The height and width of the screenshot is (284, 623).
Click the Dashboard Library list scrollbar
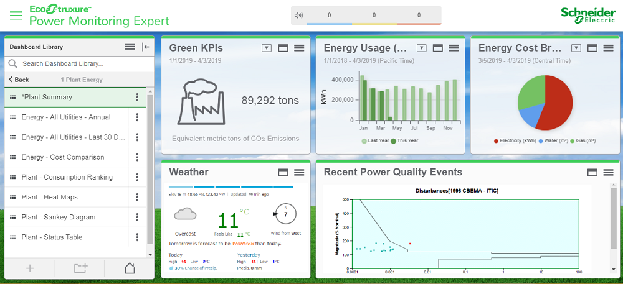pyautogui.click(x=150, y=170)
